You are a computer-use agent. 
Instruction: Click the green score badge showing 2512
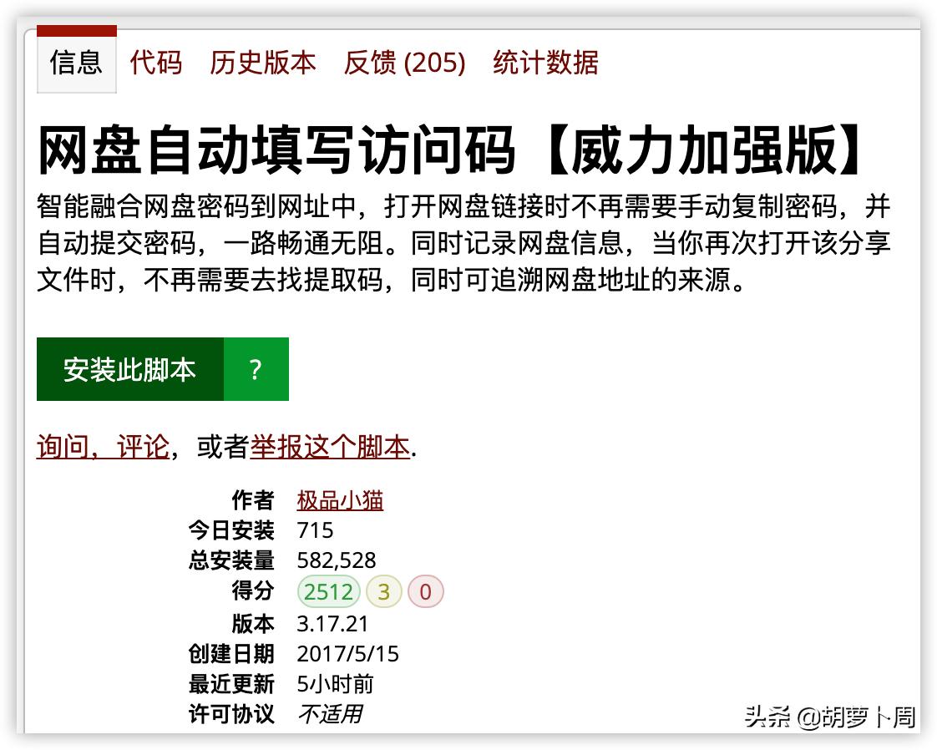(x=328, y=591)
